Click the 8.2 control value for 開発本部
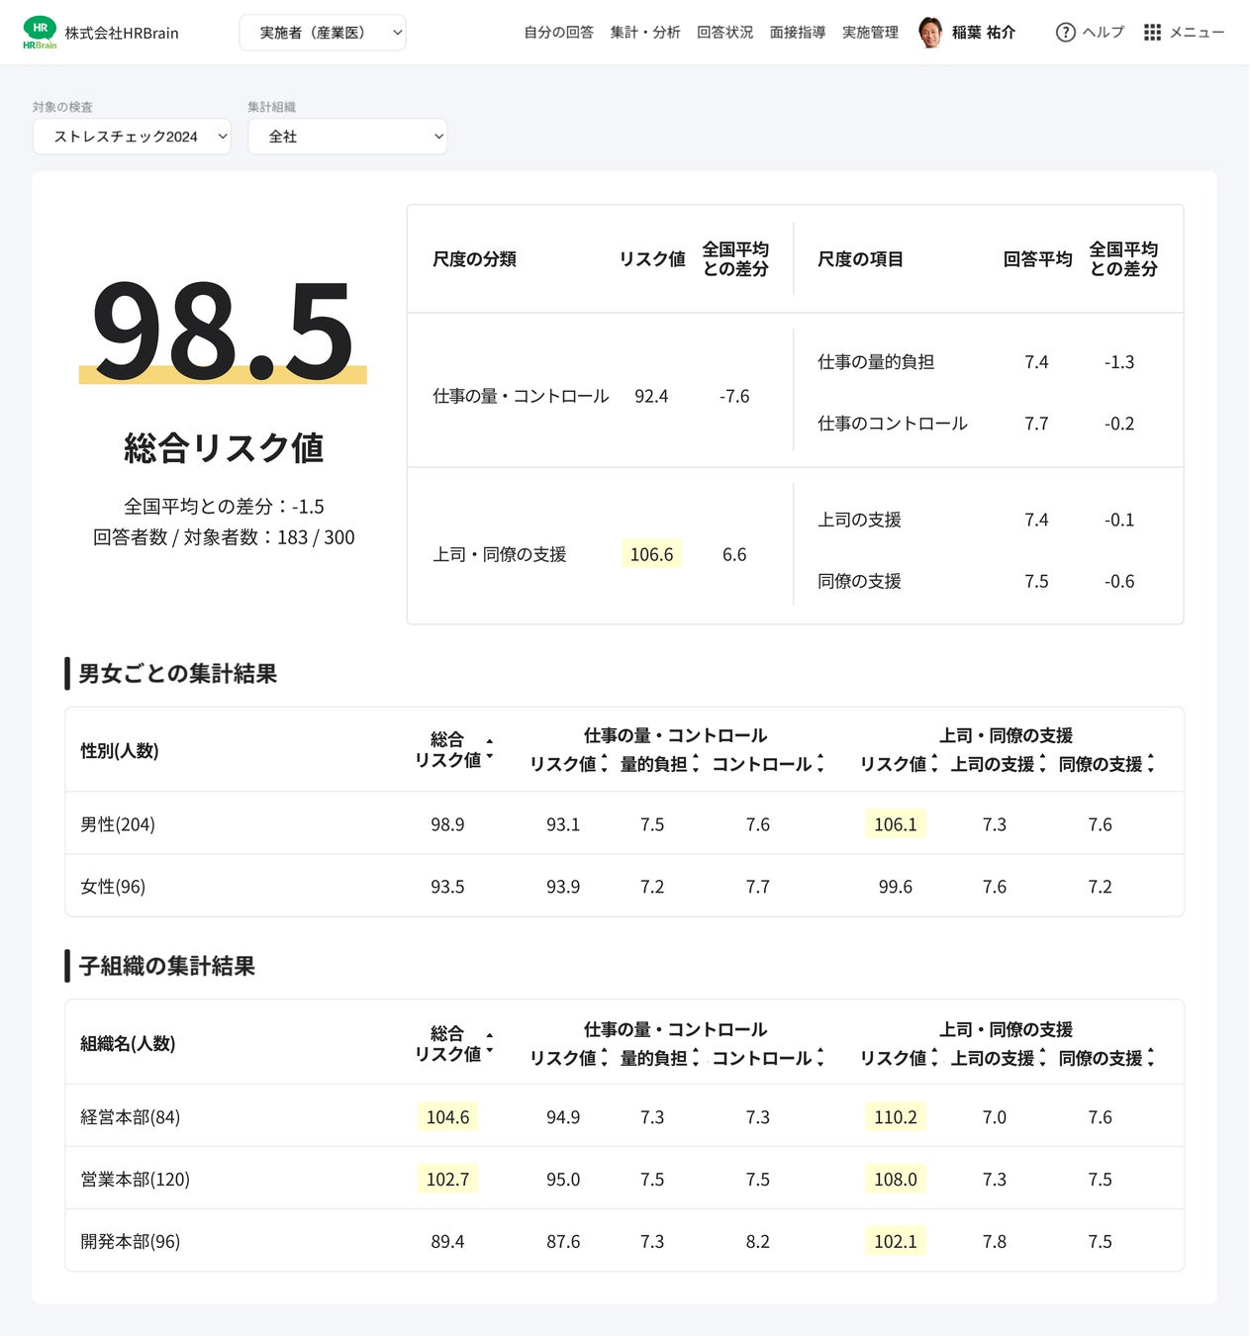 (x=757, y=1242)
